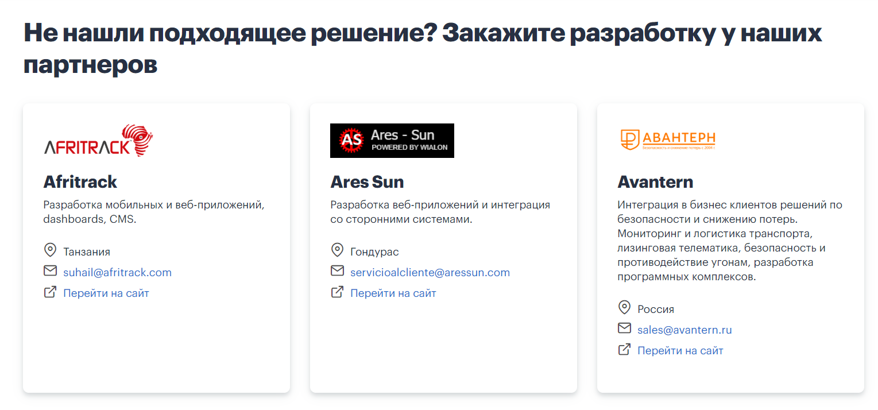Open "Перейти на сайт" link for Afritrack
878x410 pixels.
tap(106, 293)
